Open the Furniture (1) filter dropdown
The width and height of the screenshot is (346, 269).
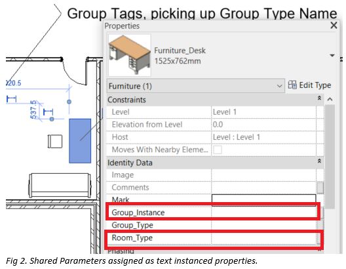click(x=195, y=86)
